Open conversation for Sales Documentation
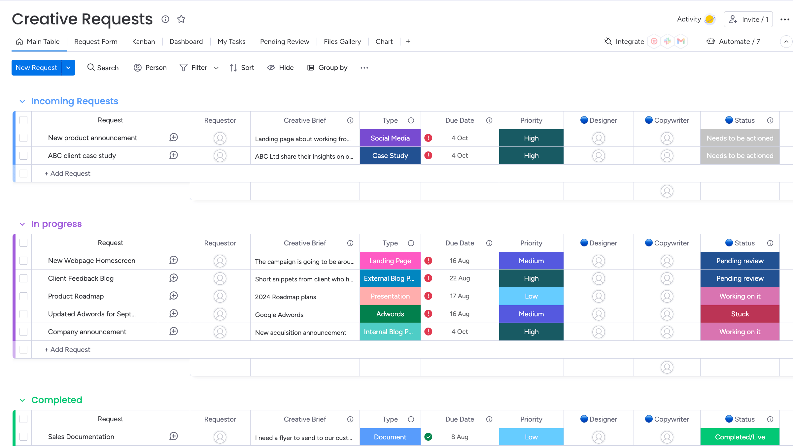The image size is (793, 446). coord(174,436)
